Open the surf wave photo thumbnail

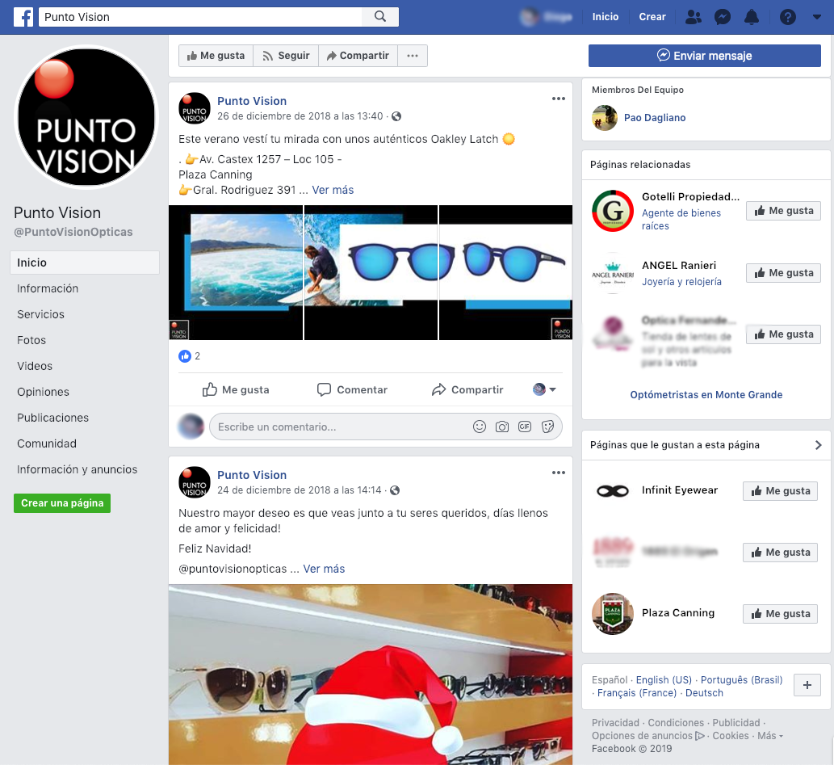pos(236,272)
